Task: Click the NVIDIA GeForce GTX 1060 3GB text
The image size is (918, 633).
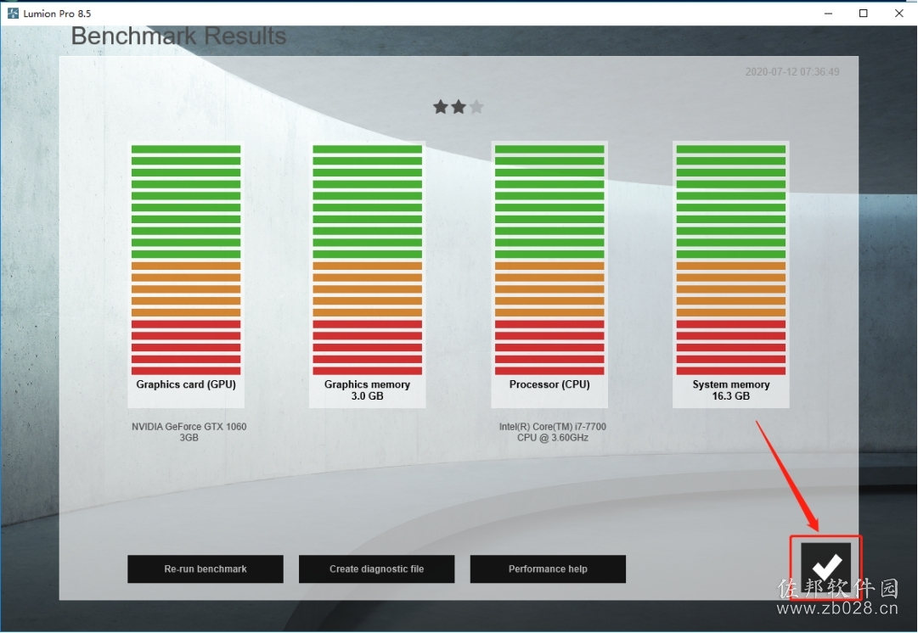Action: pyautogui.click(x=189, y=432)
